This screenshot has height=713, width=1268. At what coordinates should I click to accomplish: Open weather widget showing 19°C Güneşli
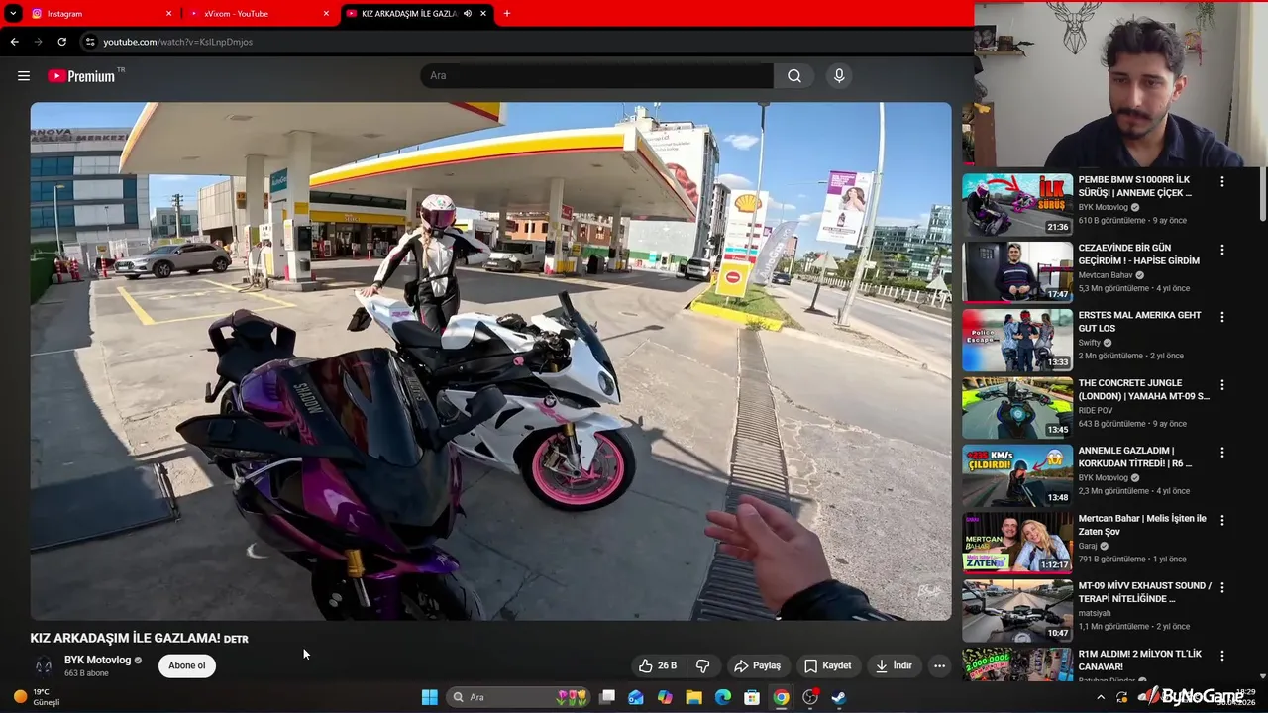[x=38, y=697]
